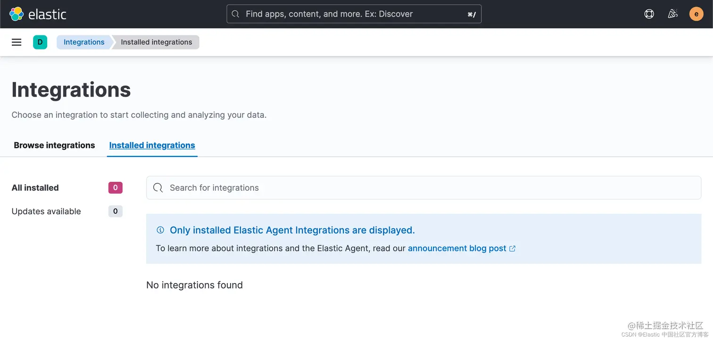Open the user avatar menu
The height and width of the screenshot is (340, 713).
click(x=696, y=14)
